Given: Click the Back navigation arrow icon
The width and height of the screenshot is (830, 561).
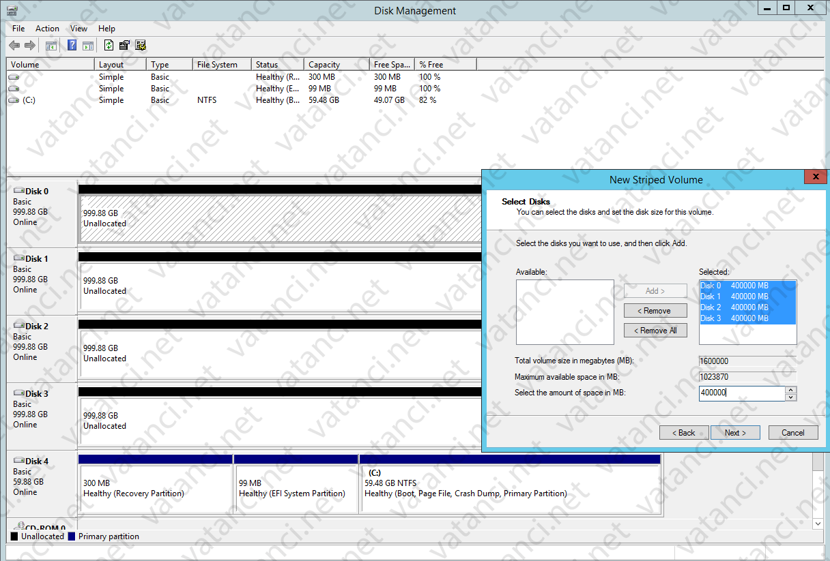Looking at the screenshot, I should point(14,45).
